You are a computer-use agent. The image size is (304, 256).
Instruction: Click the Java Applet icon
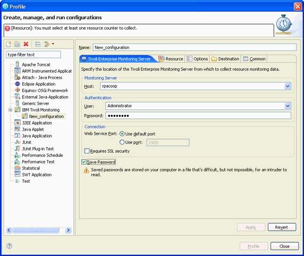coord(18,129)
